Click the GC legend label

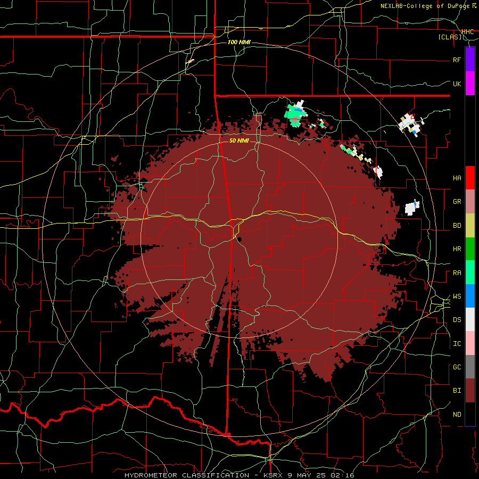coord(457,367)
